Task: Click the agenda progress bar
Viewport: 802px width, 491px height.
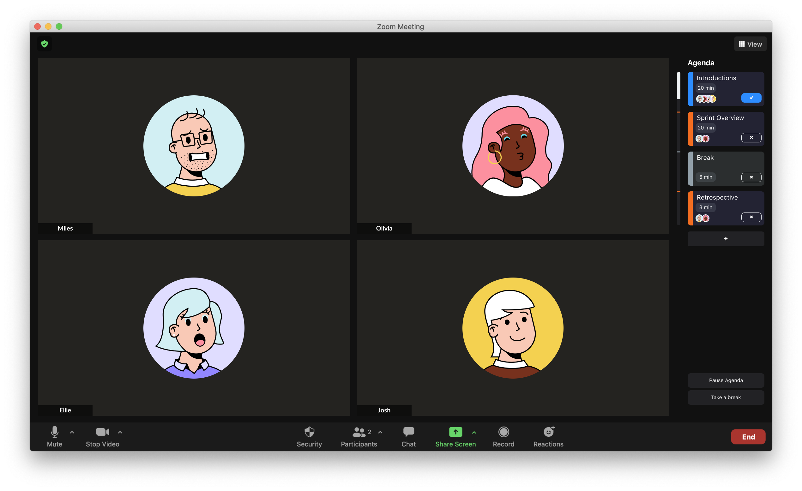Action: [x=678, y=148]
